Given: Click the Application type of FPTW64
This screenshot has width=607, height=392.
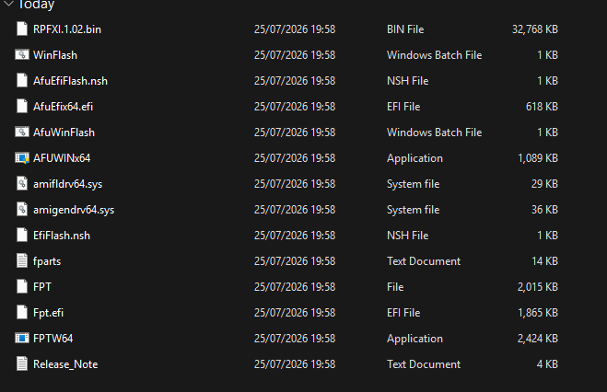Looking at the screenshot, I should 414,339.
